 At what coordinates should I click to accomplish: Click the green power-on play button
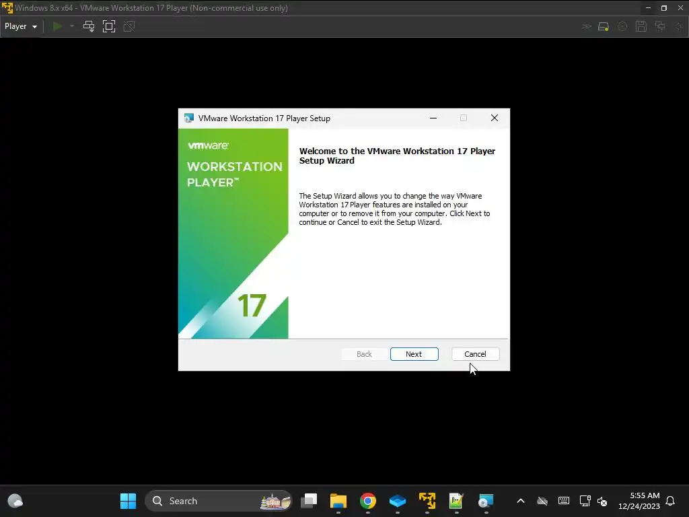tap(57, 26)
